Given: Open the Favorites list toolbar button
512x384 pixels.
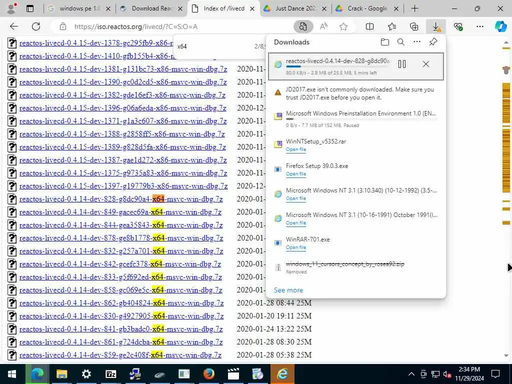Looking at the screenshot, I should 392,26.
